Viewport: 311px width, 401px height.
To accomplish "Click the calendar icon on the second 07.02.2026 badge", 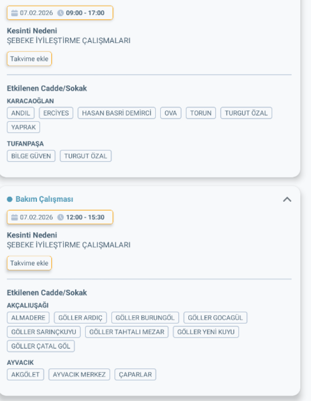I will [x=15, y=217].
